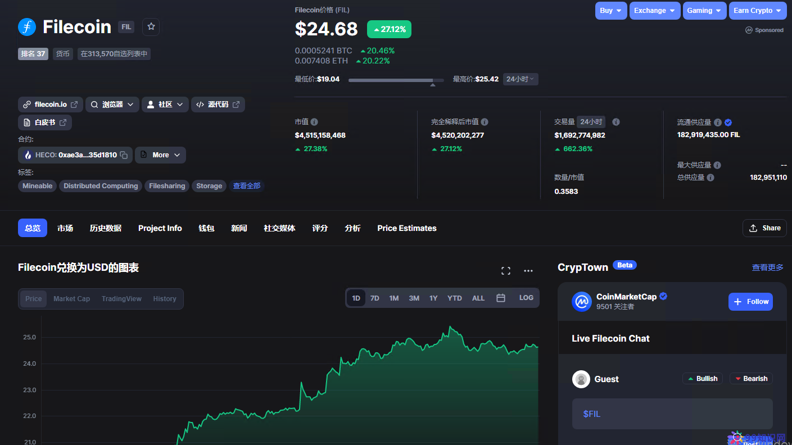Click the Filecoin logo icon
This screenshot has width=792, height=445.
(27, 27)
